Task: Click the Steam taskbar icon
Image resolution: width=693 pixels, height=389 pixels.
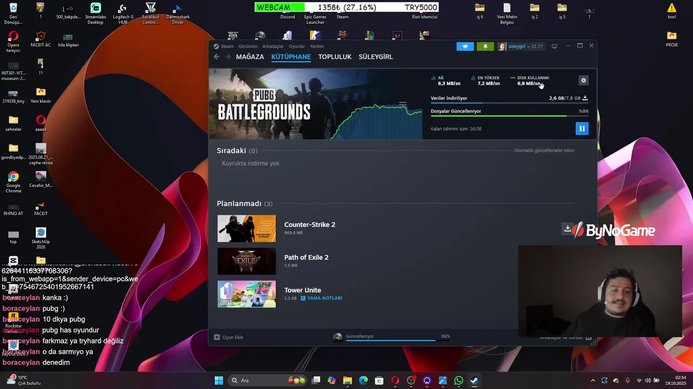Action: click(474, 380)
